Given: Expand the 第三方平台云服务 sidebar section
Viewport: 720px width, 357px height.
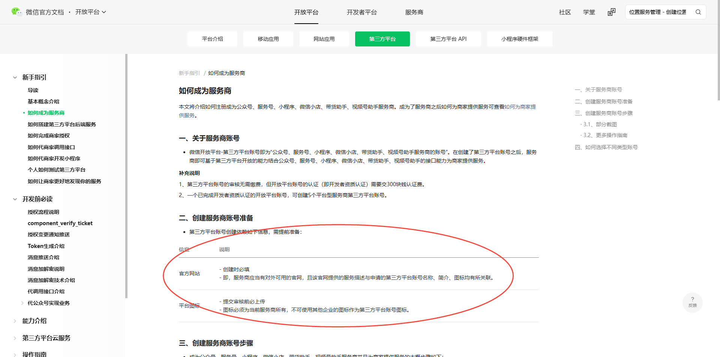Looking at the screenshot, I should click(x=15, y=338).
